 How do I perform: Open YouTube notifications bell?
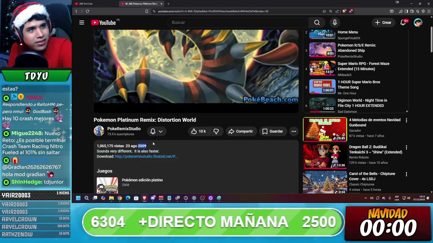pos(403,22)
